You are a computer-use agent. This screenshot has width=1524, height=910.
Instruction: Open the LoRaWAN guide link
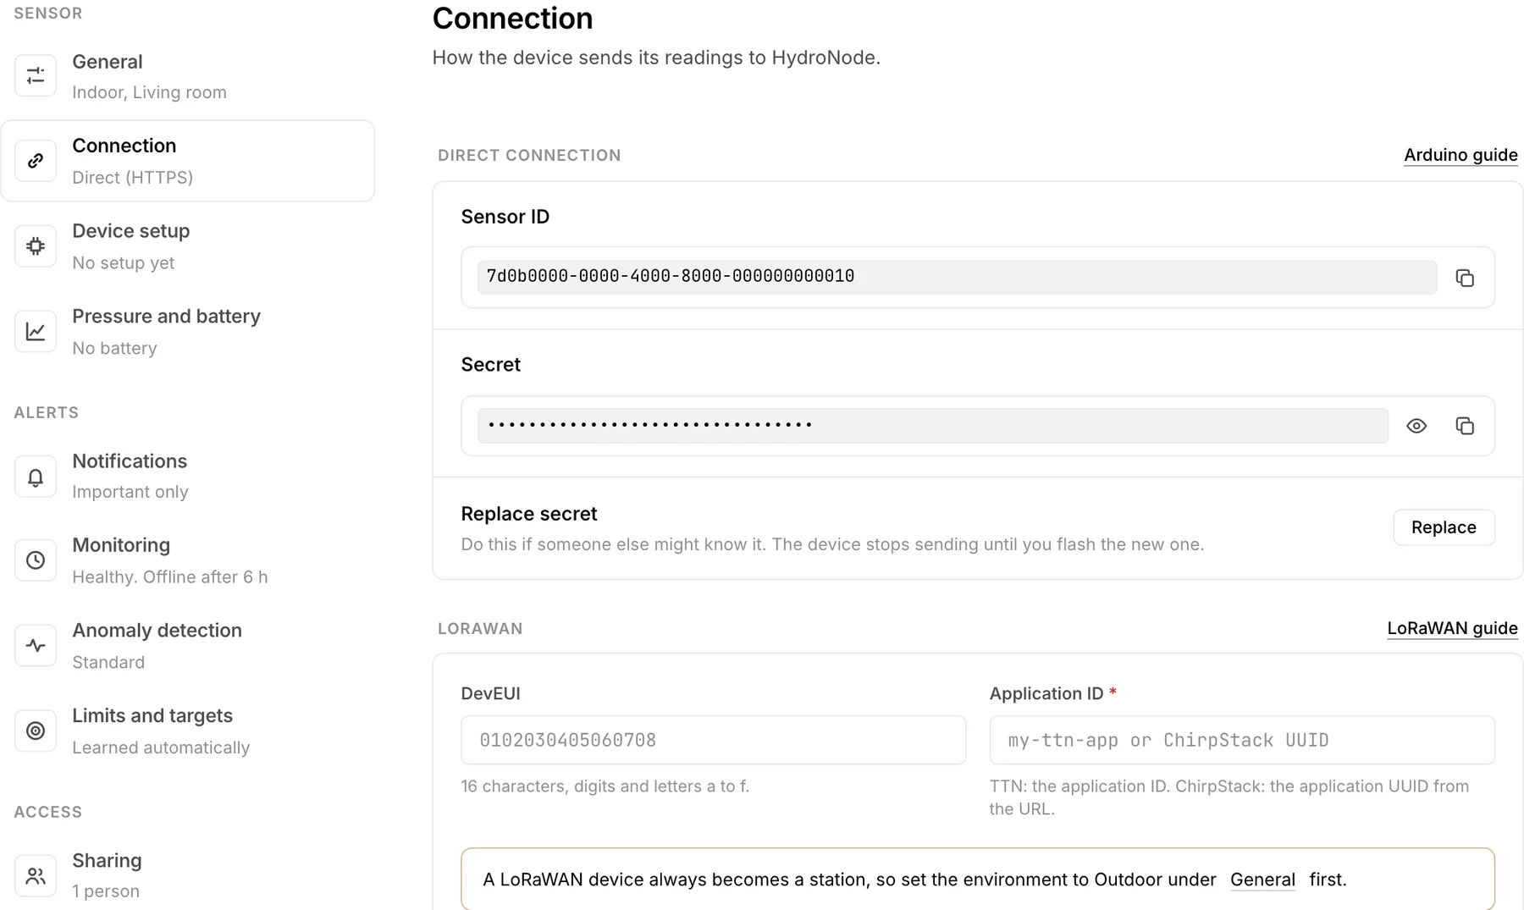pos(1452,628)
